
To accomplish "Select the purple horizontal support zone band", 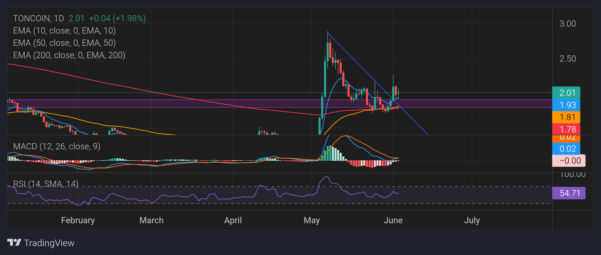I will [x=280, y=104].
